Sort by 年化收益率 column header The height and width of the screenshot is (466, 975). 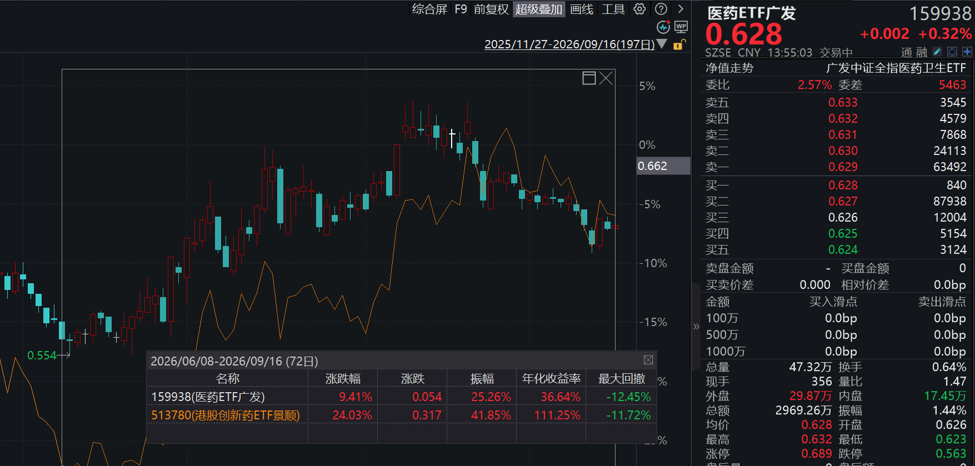pos(551,379)
